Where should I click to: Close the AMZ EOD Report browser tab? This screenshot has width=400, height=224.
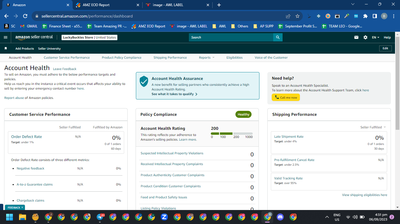(x=138, y=5)
